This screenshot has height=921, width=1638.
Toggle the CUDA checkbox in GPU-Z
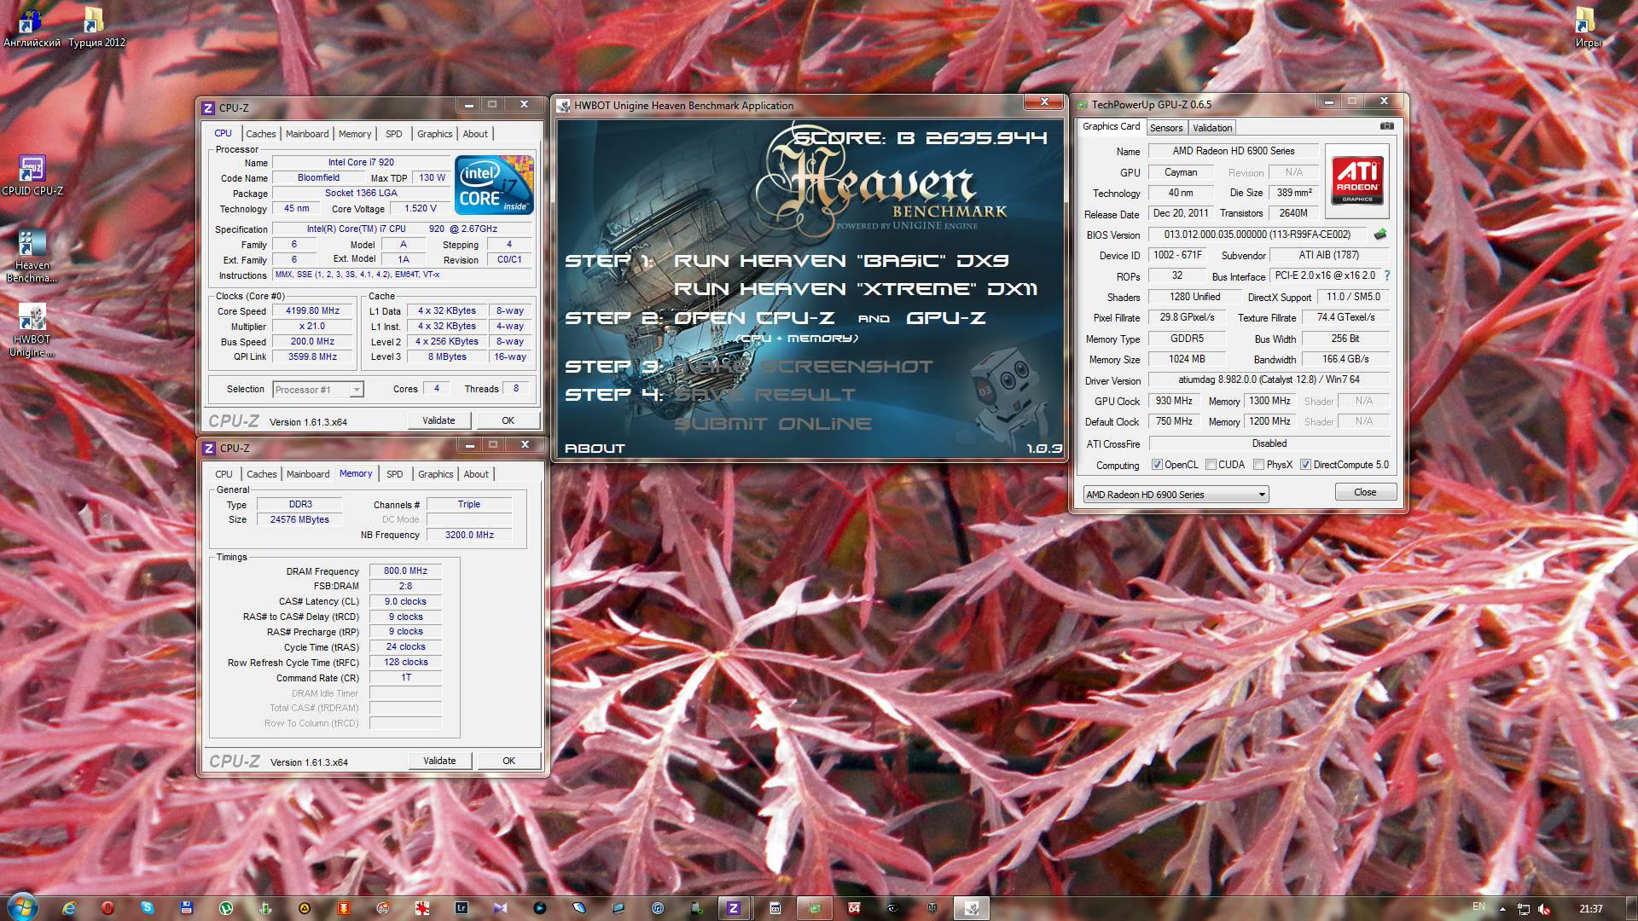[x=1211, y=465]
